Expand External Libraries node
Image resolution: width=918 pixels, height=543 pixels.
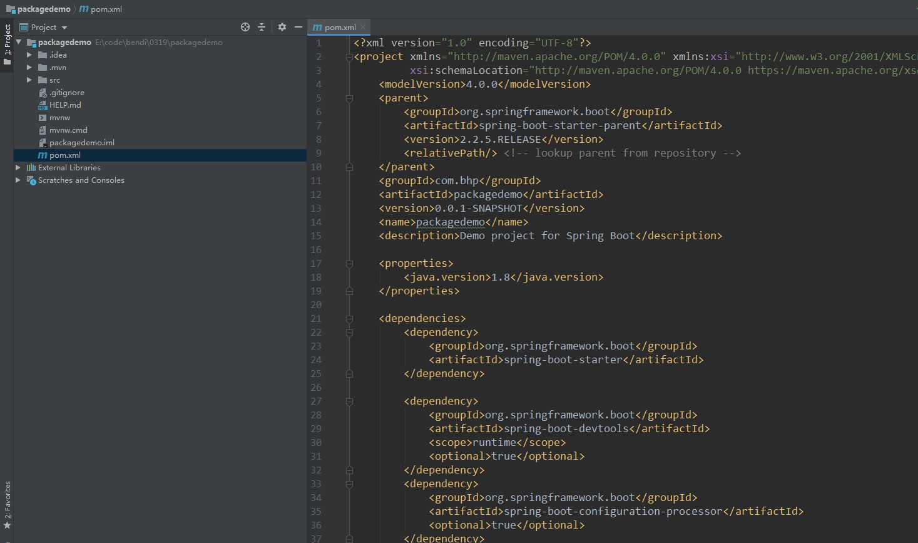[x=19, y=167]
